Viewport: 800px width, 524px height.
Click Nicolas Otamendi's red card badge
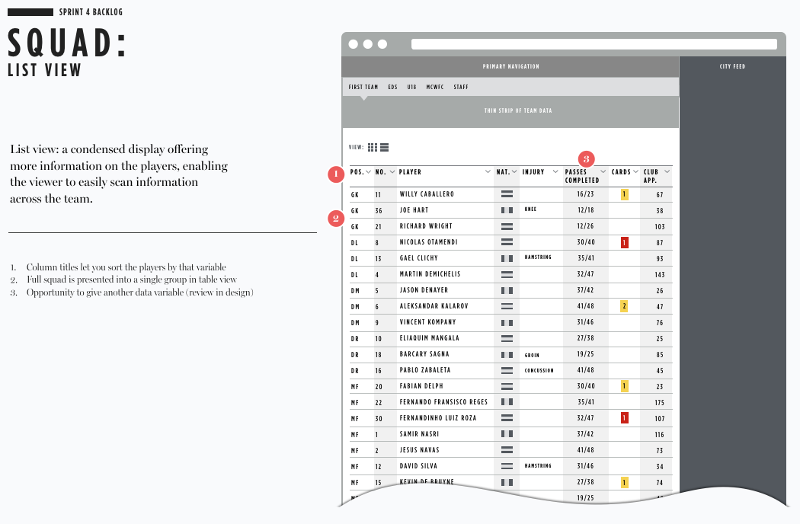click(x=624, y=242)
